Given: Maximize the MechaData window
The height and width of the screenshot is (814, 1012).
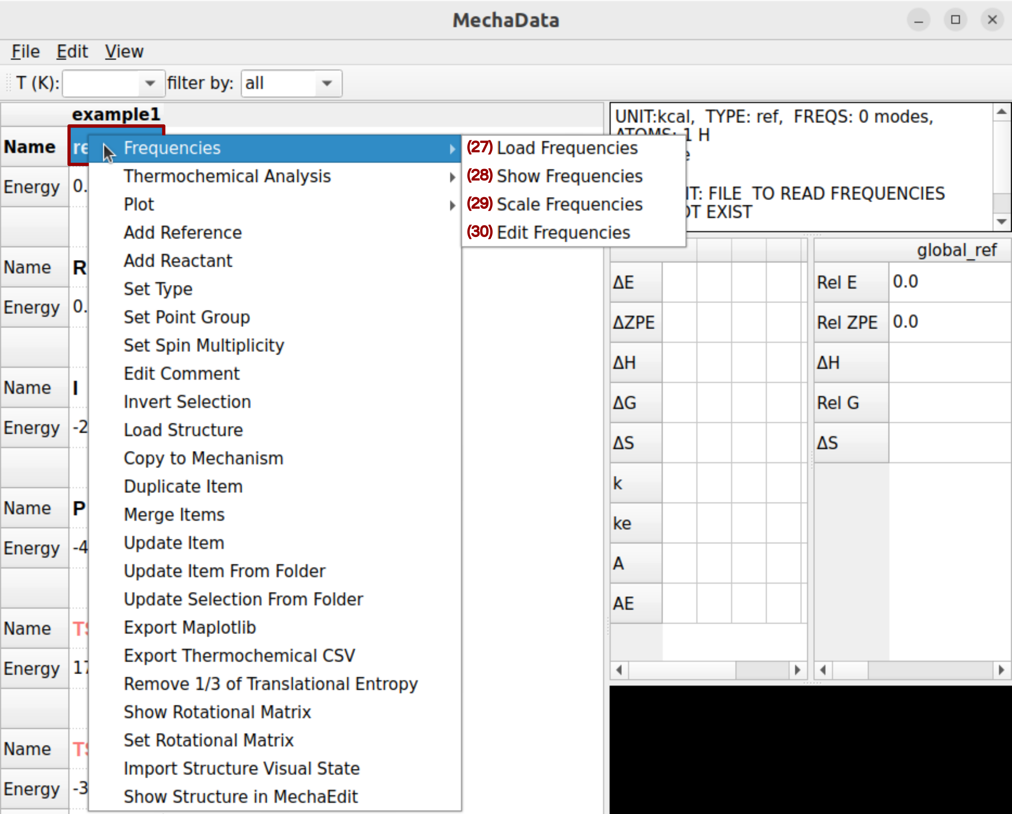Looking at the screenshot, I should tap(956, 20).
